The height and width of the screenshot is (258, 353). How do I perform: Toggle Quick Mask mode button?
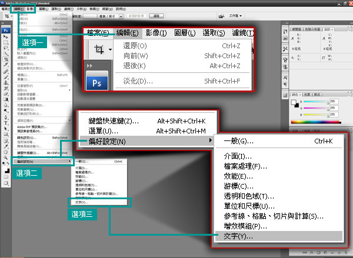pos(6,177)
